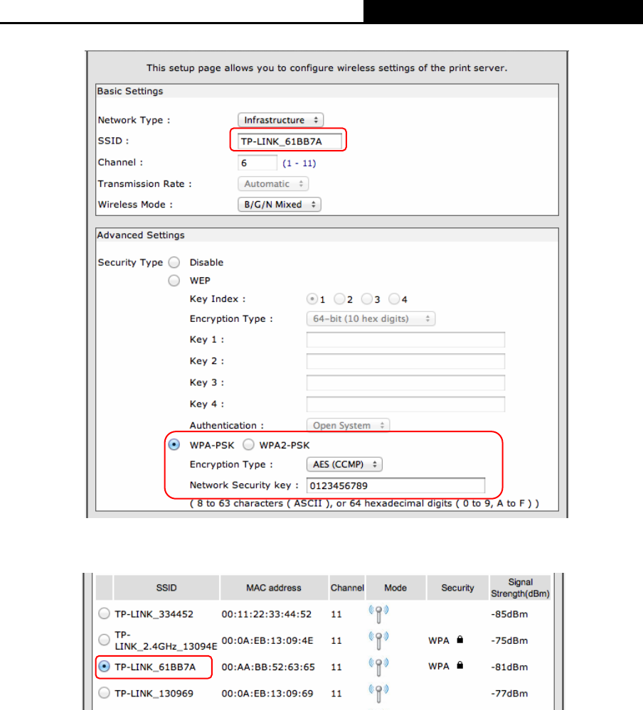
Task: Select the TP-LINK_61BB7A network radio
Action: tap(105, 667)
